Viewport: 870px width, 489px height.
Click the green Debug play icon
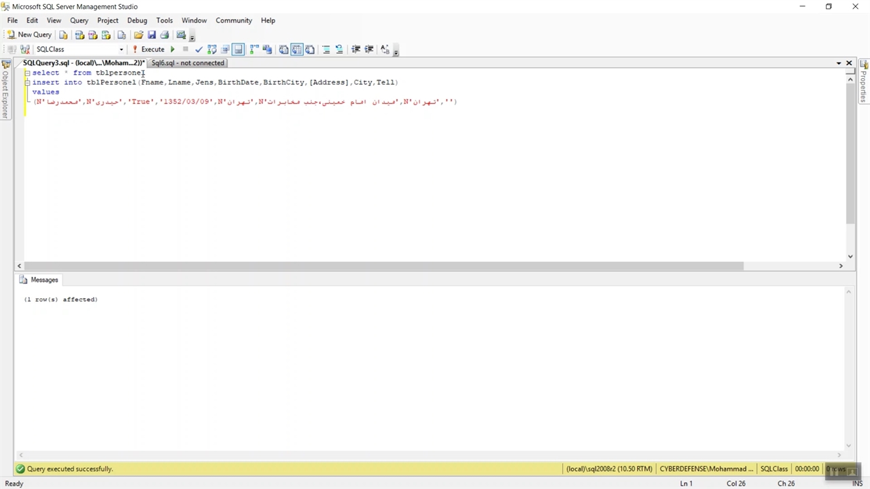coord(173,49)
